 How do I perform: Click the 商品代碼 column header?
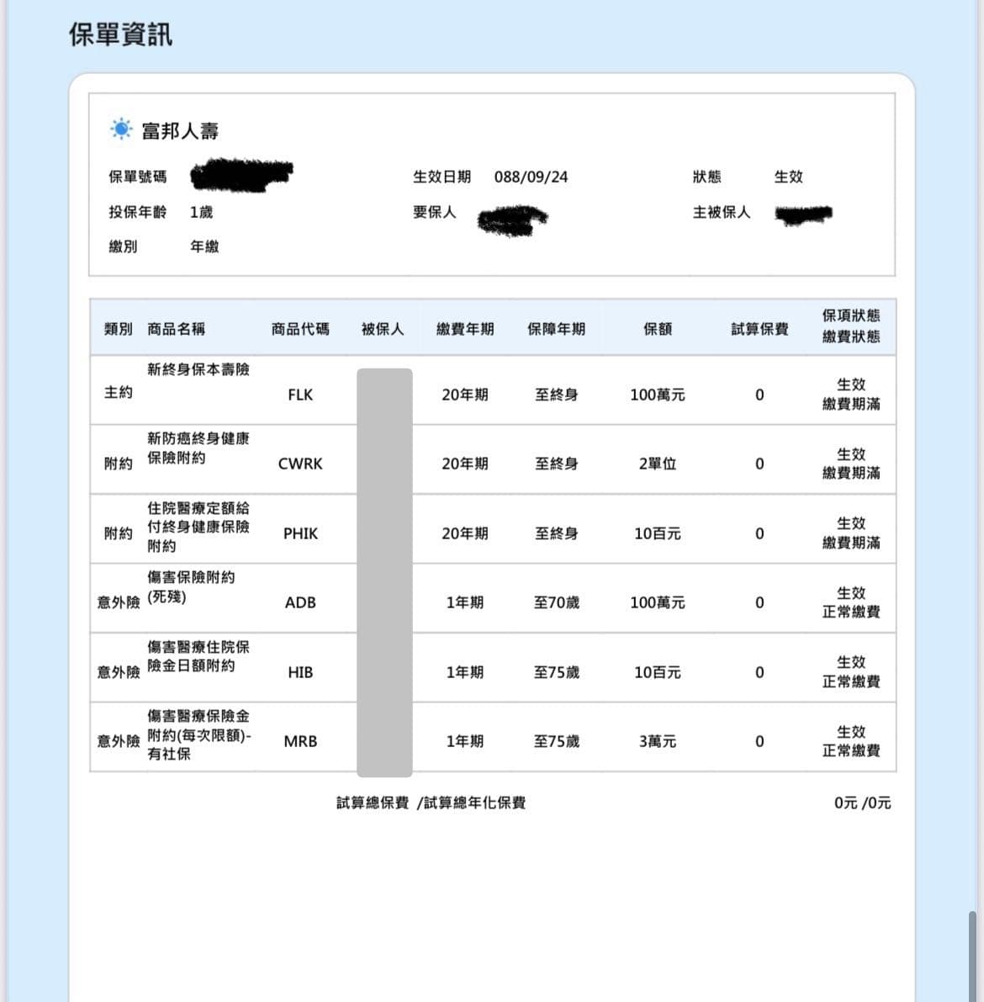pos(300,329)
